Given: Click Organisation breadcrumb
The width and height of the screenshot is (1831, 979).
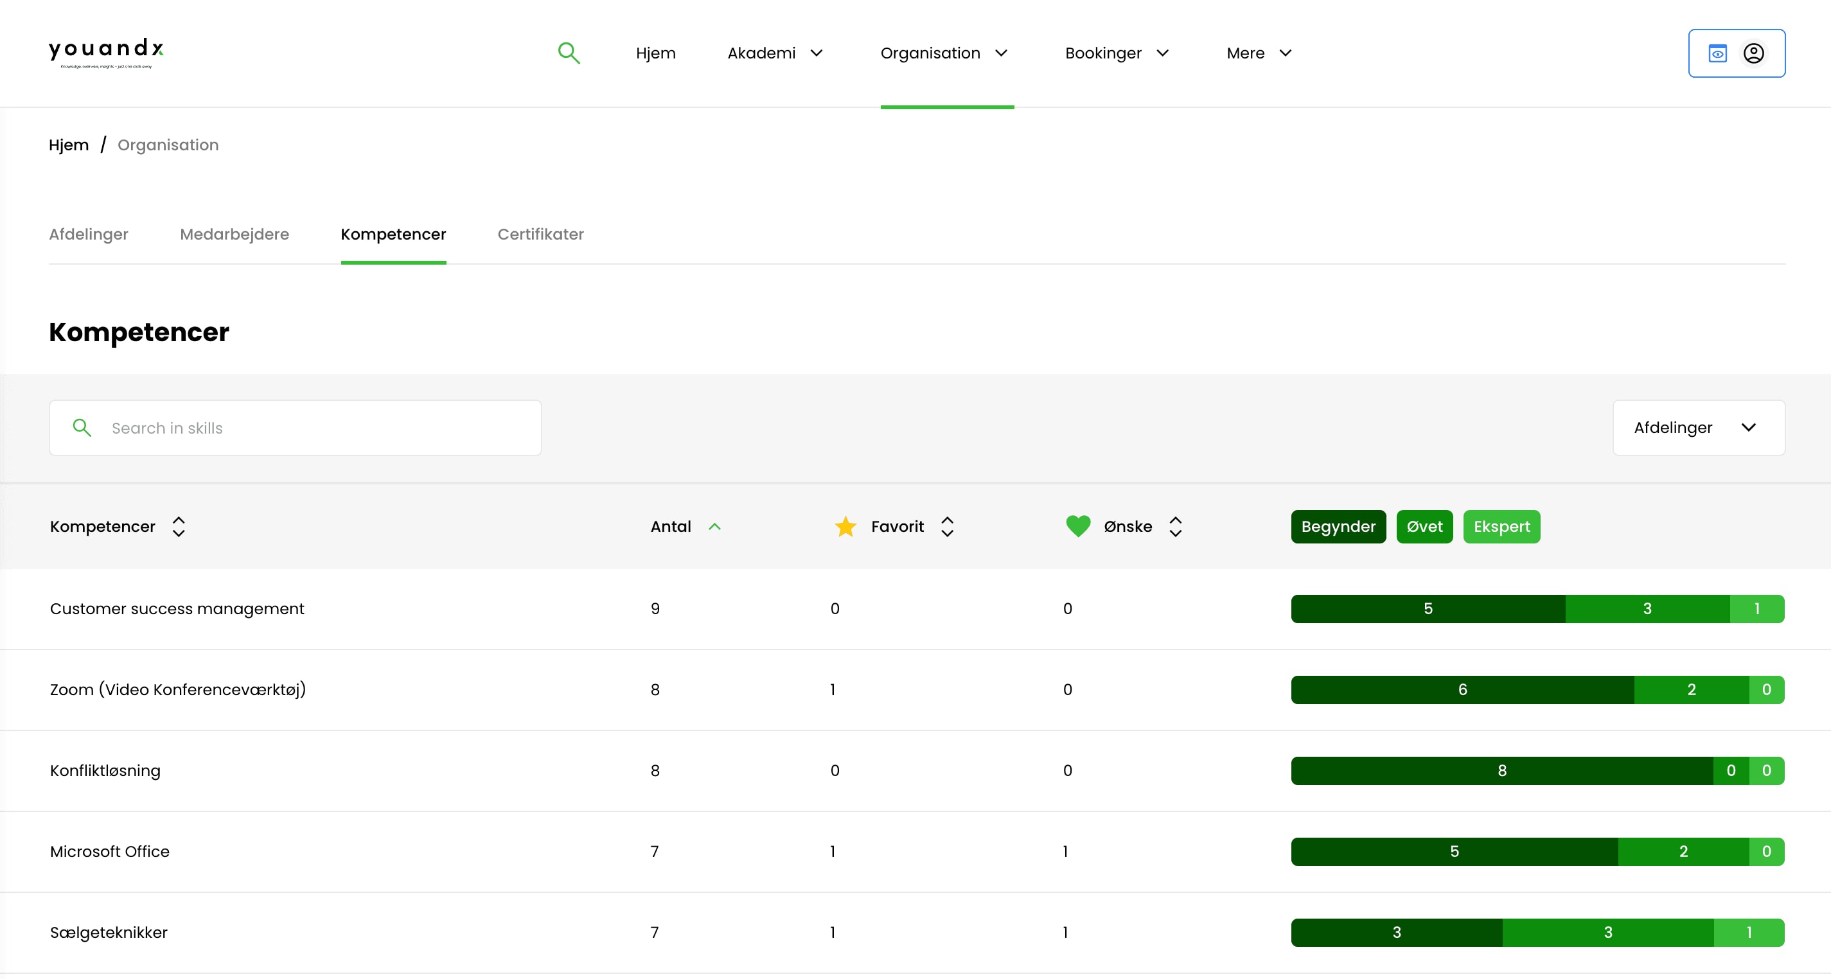Looking at the screenshot, I should pos(168,145).
